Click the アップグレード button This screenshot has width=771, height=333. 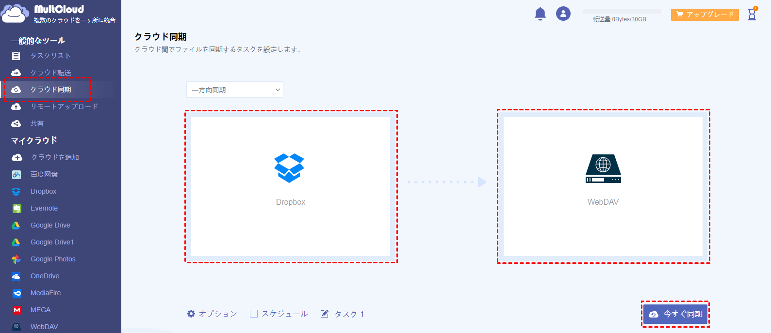point(705,15)
